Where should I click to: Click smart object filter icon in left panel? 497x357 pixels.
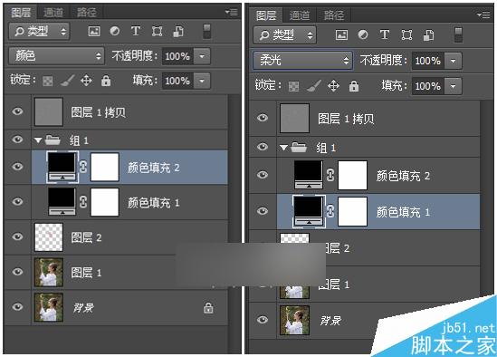[x=178, y=31]
